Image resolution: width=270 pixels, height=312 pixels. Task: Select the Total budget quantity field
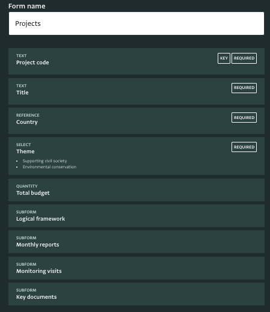click(137, 190)
